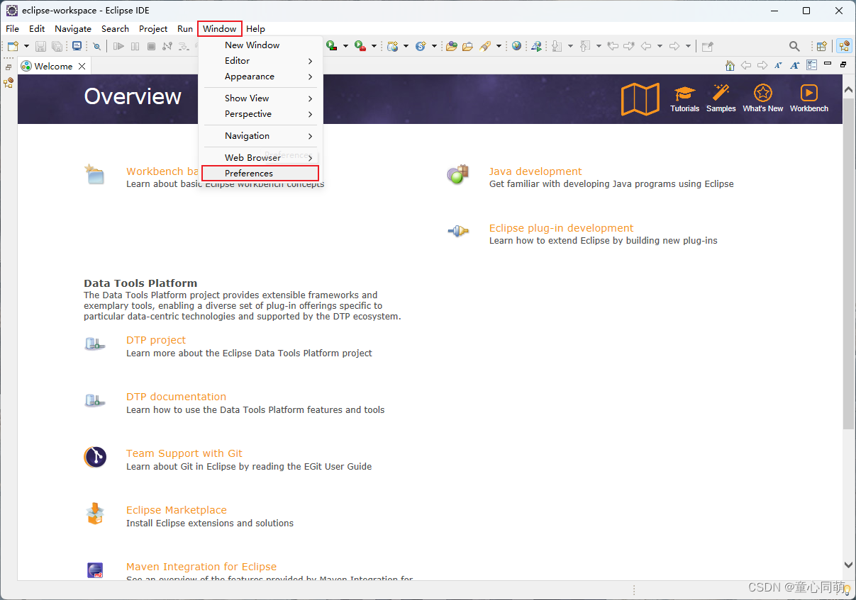The image size is (856, 600).
Task: Open the Navigate menu
Action: point(73,29)
